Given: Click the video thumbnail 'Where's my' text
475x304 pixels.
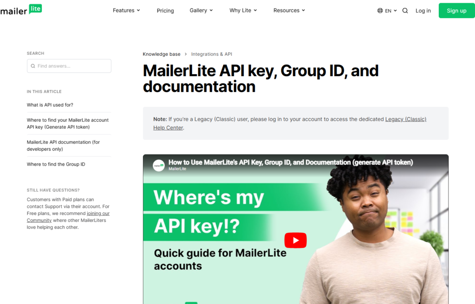Looking at the screenshot, I should 209,197.
